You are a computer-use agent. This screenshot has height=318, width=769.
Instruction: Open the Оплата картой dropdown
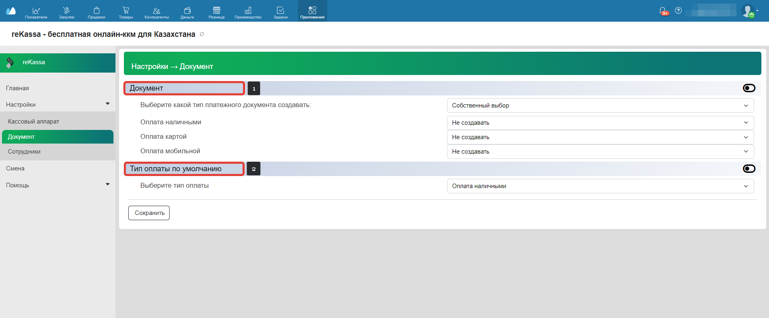600,137
